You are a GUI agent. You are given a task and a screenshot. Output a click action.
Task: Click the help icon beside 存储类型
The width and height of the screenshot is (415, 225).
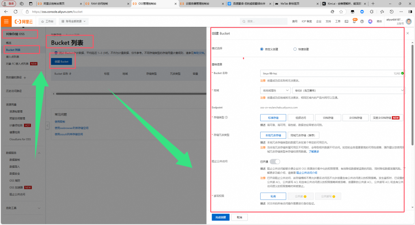click(227, 118)
